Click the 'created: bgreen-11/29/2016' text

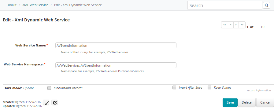pyautogui.click(x=22, y=102)
